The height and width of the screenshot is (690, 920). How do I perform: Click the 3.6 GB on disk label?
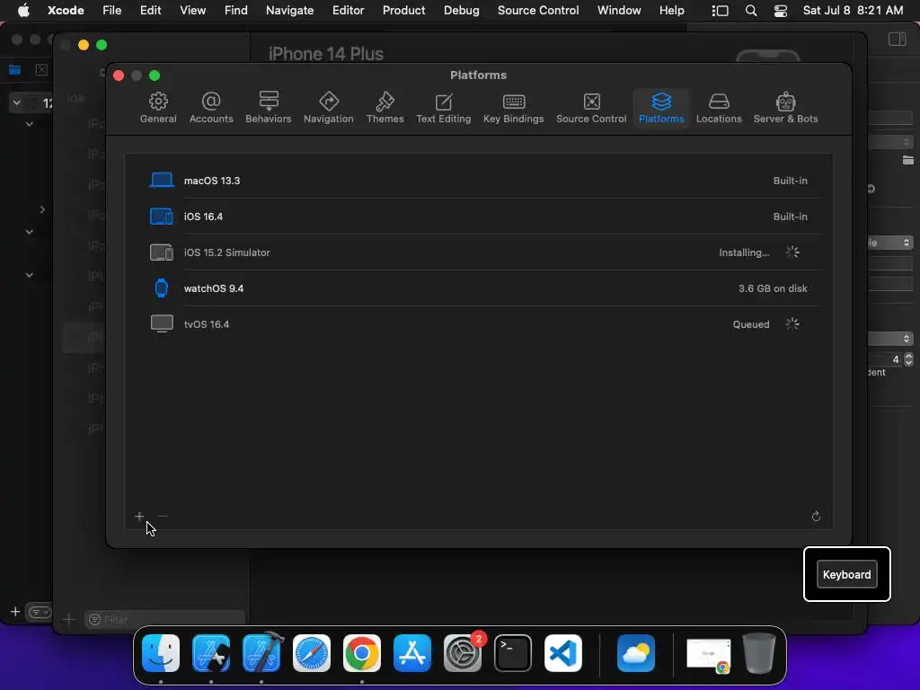click(772, 288)
